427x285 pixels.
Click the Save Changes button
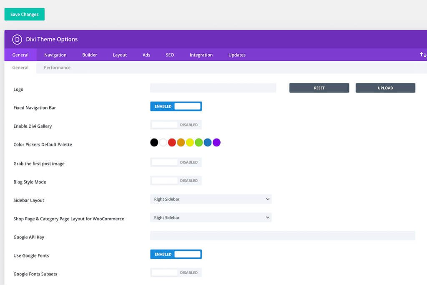(x=25, y=14)
